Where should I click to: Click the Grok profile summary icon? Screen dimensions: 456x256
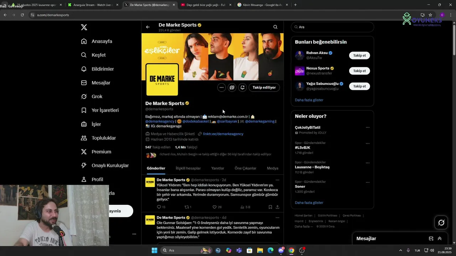pyautogui.click(x=232, y=87)
